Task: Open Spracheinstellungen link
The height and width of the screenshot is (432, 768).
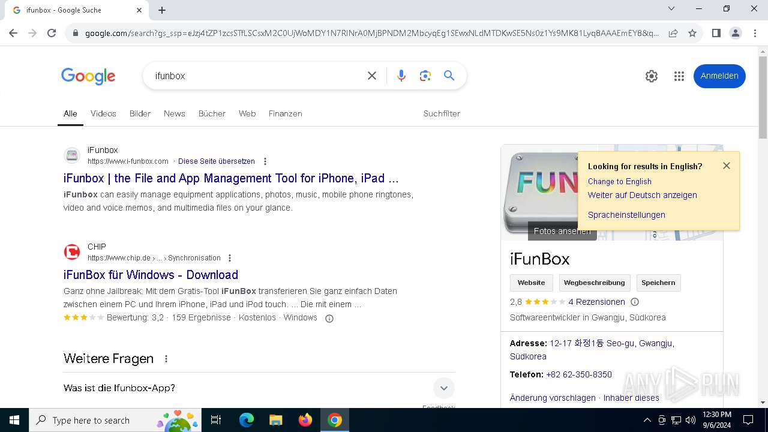Action: coord(626,215)
